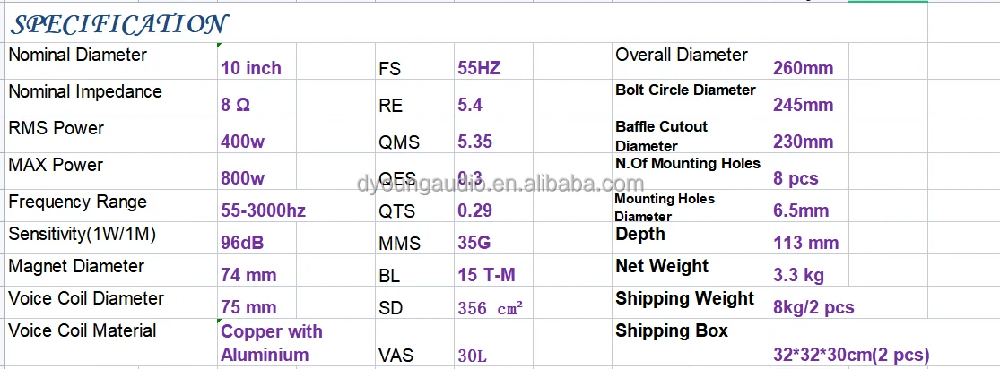Click the 800w MAX power value
Screen dimensions: 1000x369
click(242, 178)
